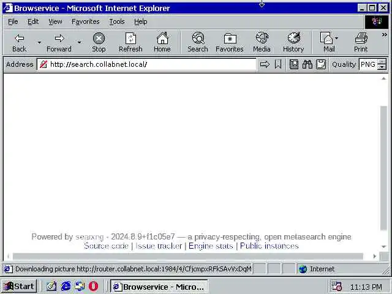This screenshot has height=294, width=392.
Task: Click the Quality PNG field
Action: (368, 64)
